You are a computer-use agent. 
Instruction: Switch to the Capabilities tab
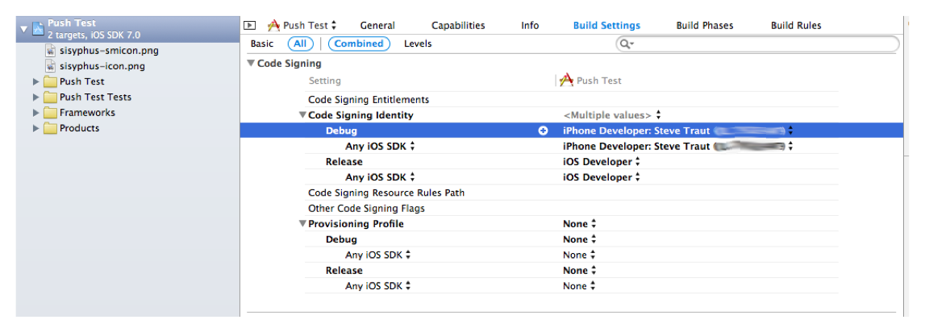458,26
